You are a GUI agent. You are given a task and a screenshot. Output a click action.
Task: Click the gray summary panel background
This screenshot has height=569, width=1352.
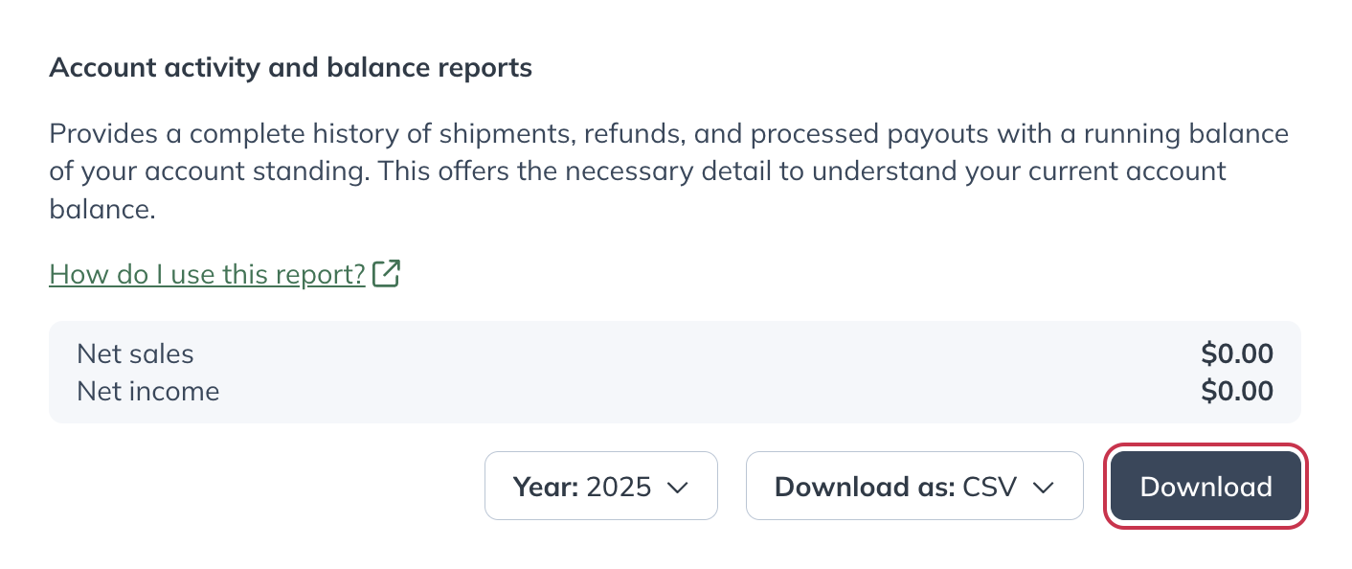click(670, 372)
